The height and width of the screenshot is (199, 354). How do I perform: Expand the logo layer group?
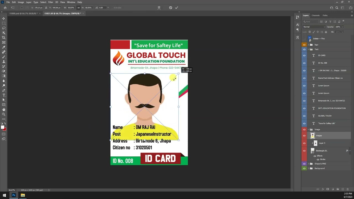(308, 45)
